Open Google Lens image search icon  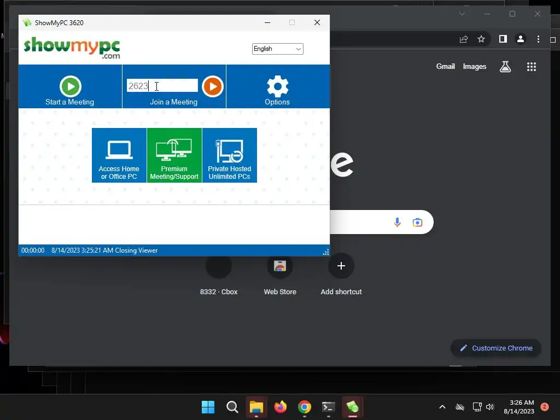[417, 222]
